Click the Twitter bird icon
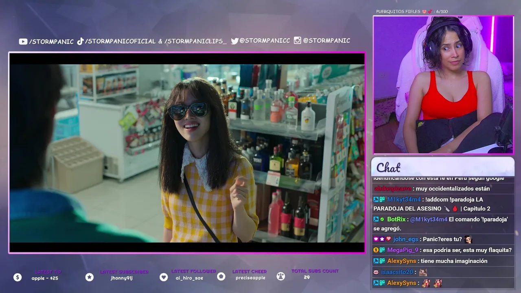The image size is (521, 293). click(234, 41)
